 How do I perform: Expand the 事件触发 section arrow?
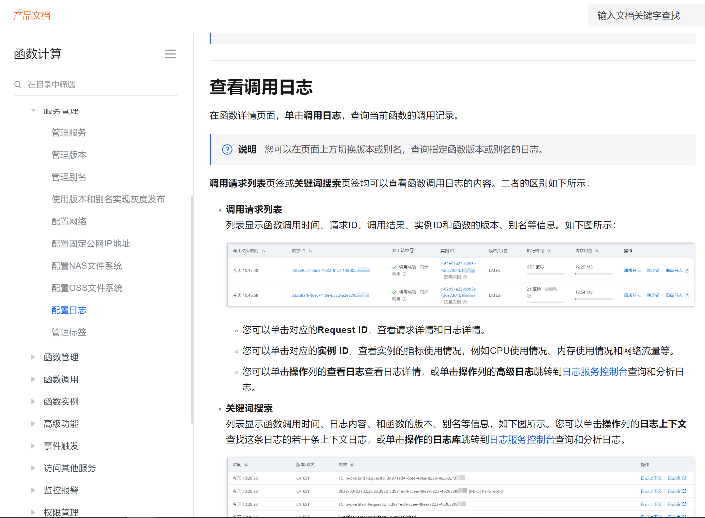pyautogui.click(x=33, y=446)
